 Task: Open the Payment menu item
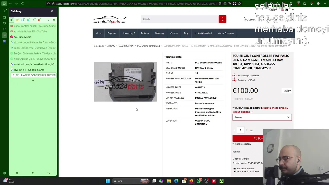[112, 33]
